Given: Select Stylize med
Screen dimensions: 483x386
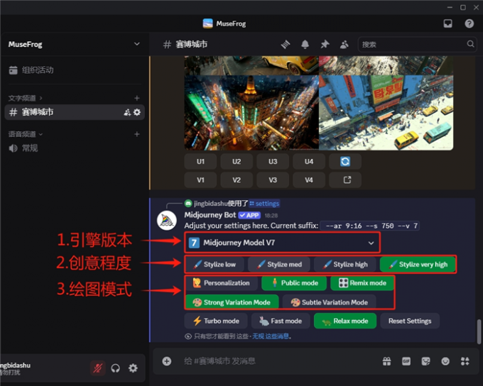Looking at the screenshot, I should pyautogui.click(x=279, y=265).
